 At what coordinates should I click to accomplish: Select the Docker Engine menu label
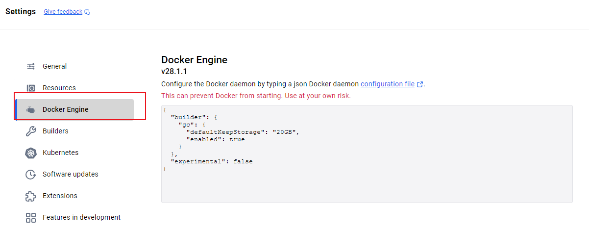tap(66, 109)
